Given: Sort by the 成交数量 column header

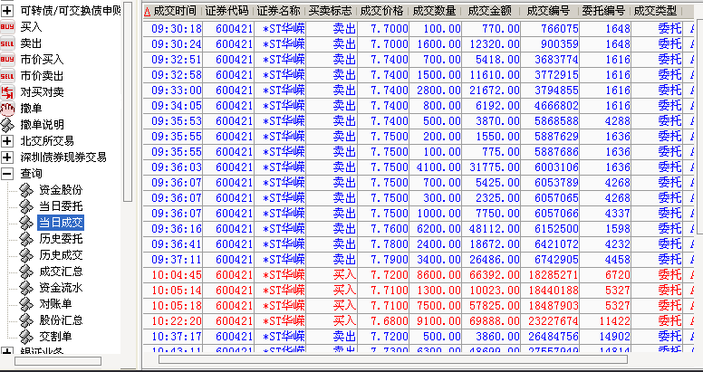Looking at the screenshot, I should pos(435,11).
